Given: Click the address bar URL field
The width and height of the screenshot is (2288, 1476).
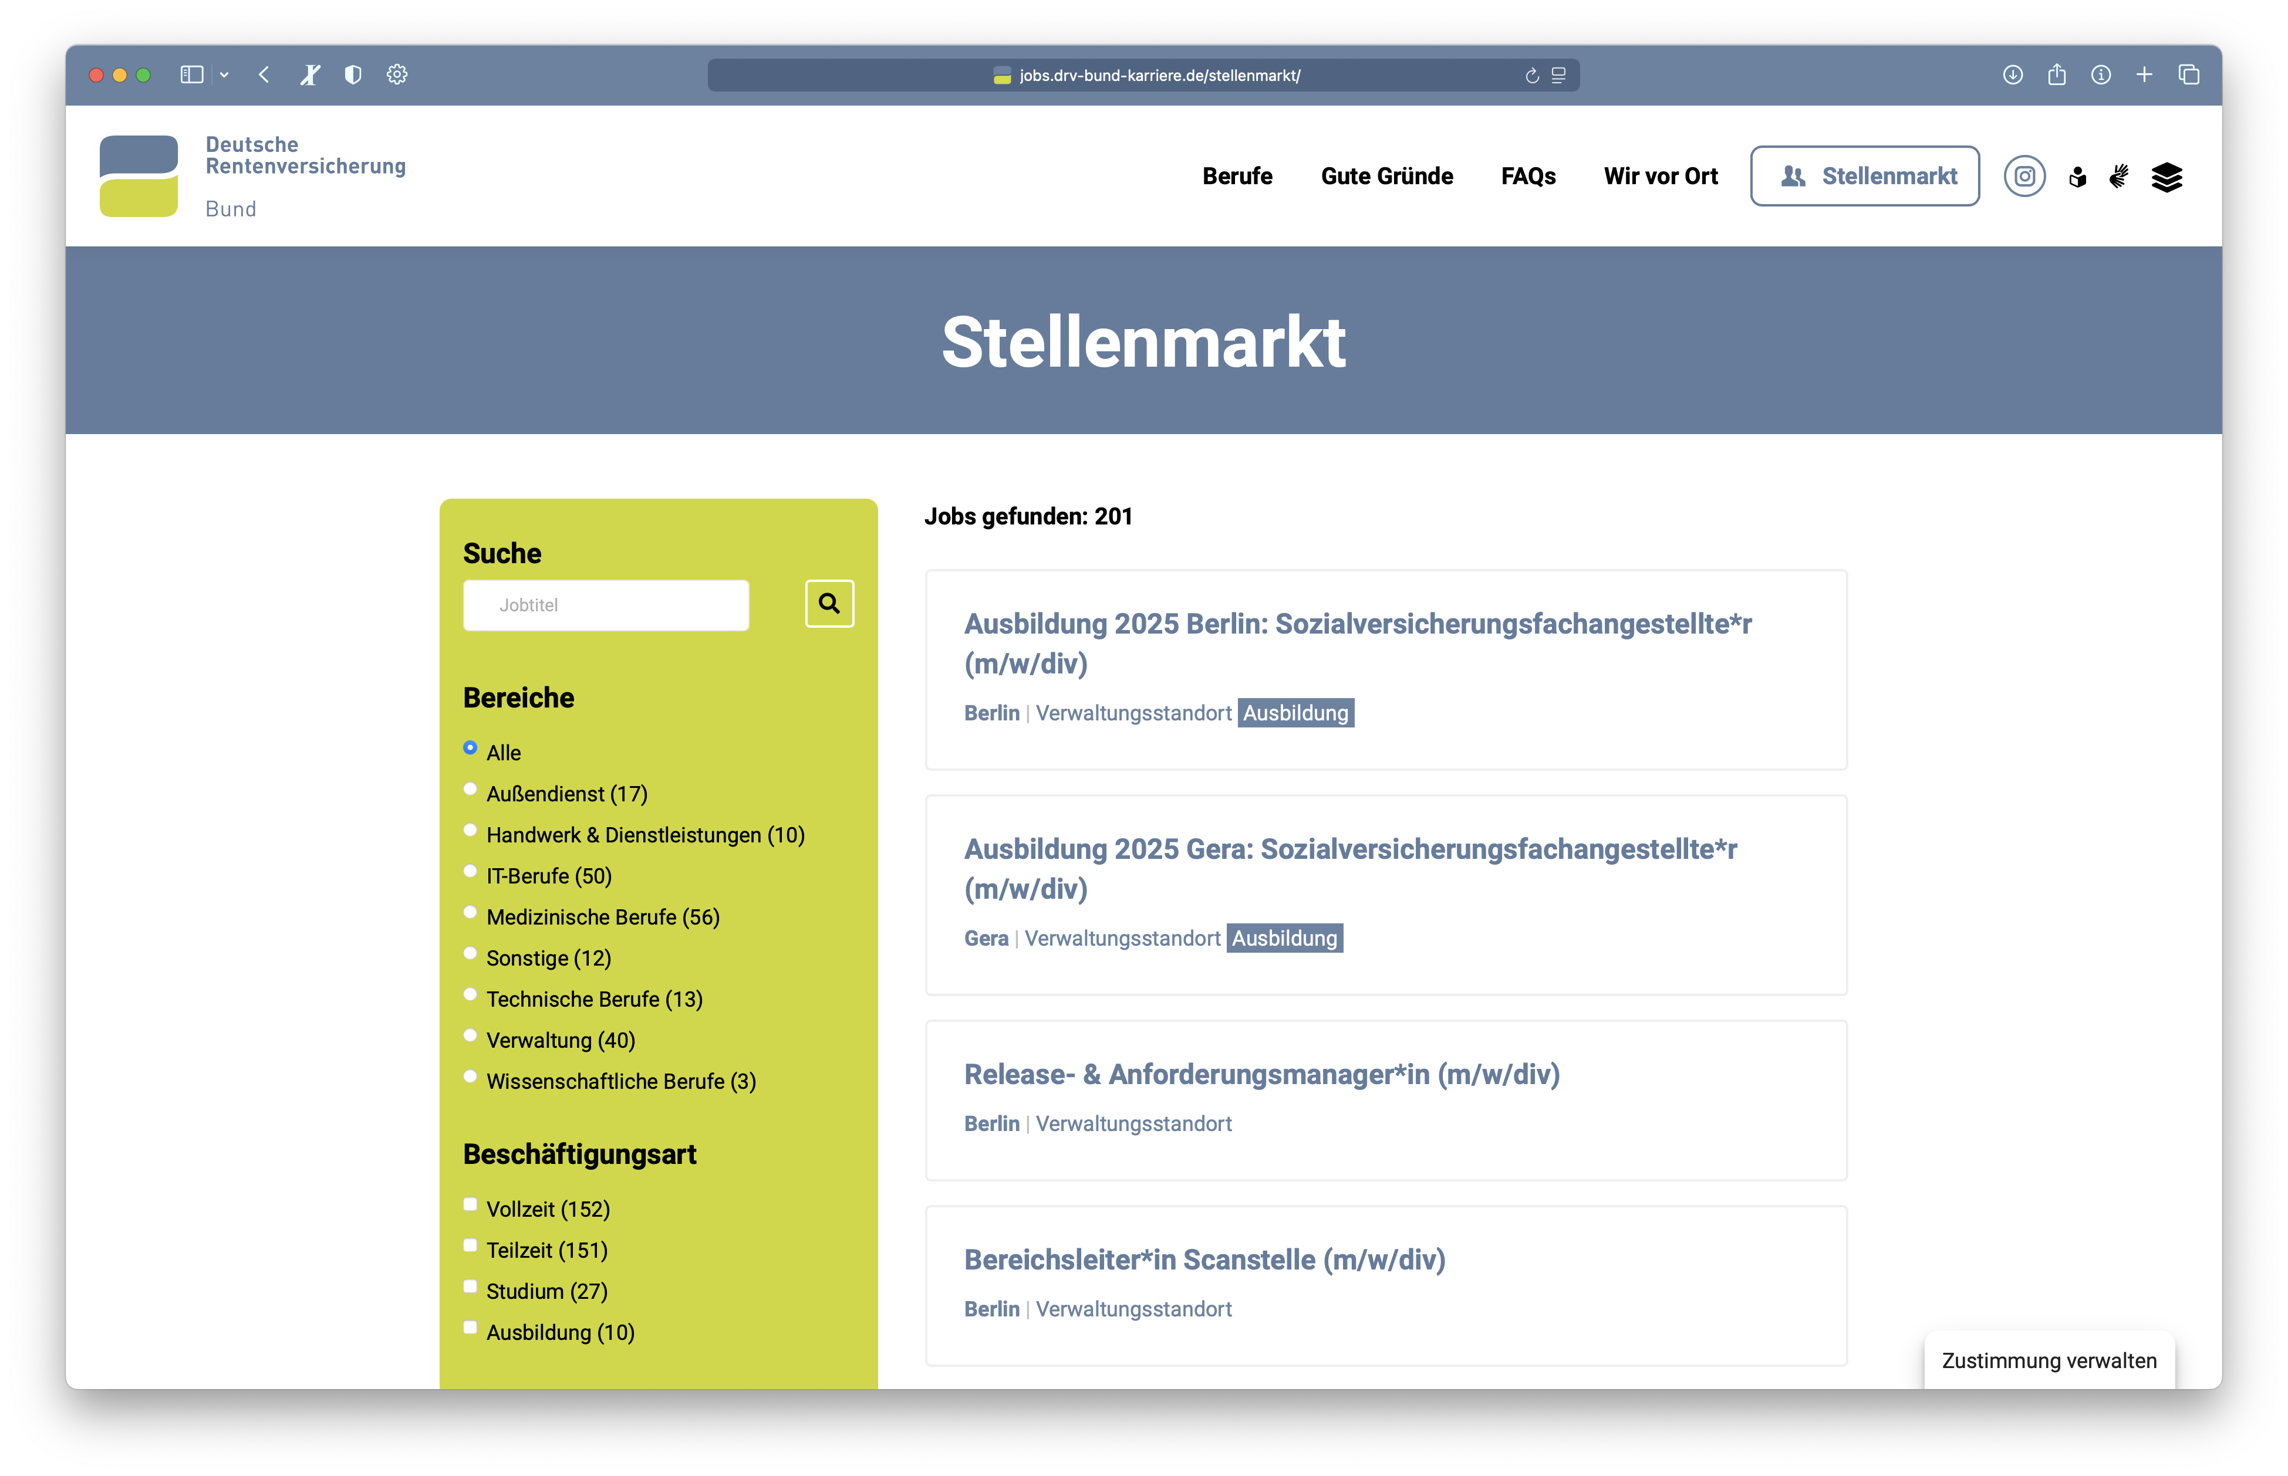Looking at the screenshot, I should pyautogui.click(x=1143, y=76).
